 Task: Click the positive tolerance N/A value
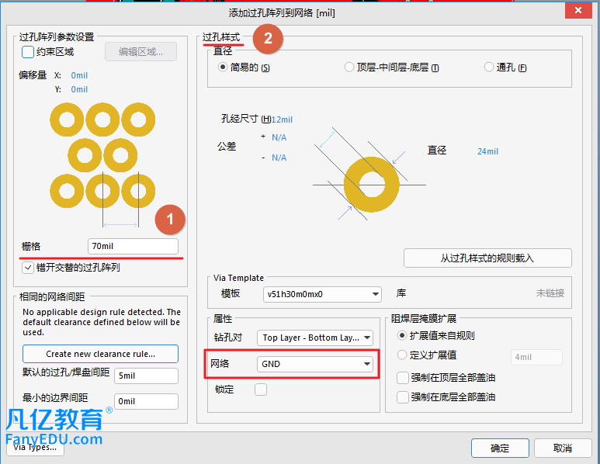point(279,137)
